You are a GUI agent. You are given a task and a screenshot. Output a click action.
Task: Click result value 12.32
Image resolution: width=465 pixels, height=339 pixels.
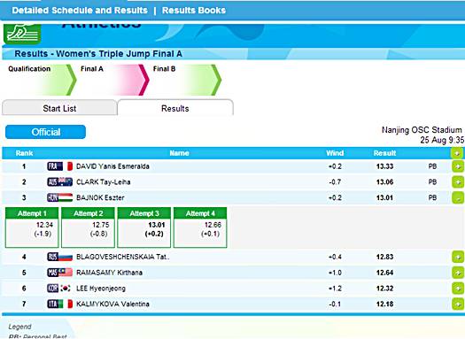[x=384, y=288]
